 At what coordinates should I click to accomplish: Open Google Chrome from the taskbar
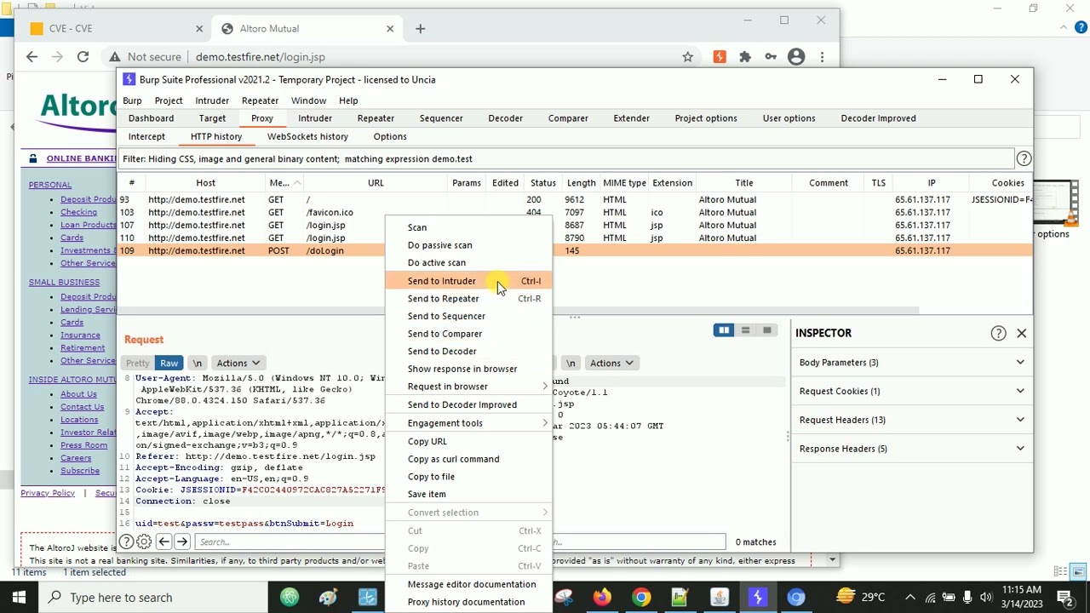point(641,597)
